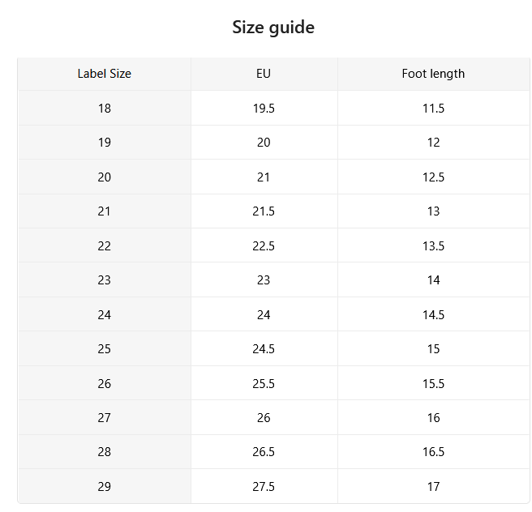Viewport: 532px width, 512px height.
Task: Click EU value 19.5 cell
Action: (x=264, y=108)
